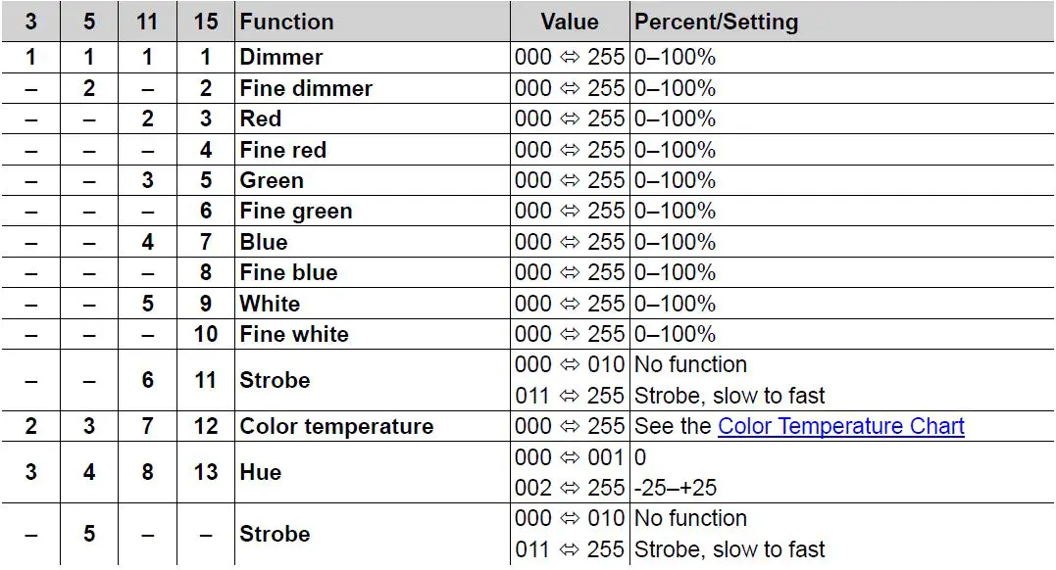This screenshot has height=570, width=1056.
Task: Click the 002 ⇔ 255 value cell
Action: [570, 488]
